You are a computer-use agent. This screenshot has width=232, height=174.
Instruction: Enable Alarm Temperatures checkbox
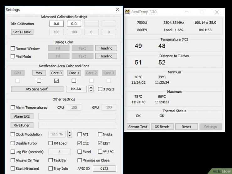pos(13,107)
